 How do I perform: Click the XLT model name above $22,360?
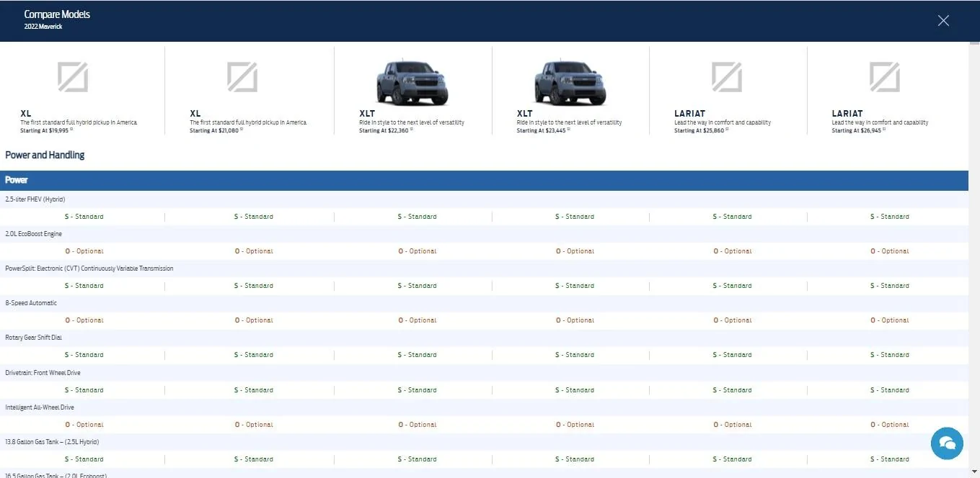point(367,114)
